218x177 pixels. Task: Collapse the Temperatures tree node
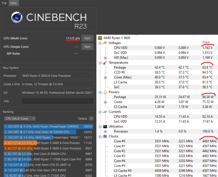tap(100, 63)
